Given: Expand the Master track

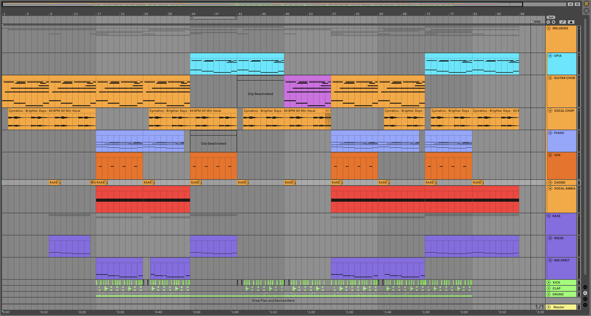Looking at the screenshot, I should pyautogui.click(x=548, y=307).
